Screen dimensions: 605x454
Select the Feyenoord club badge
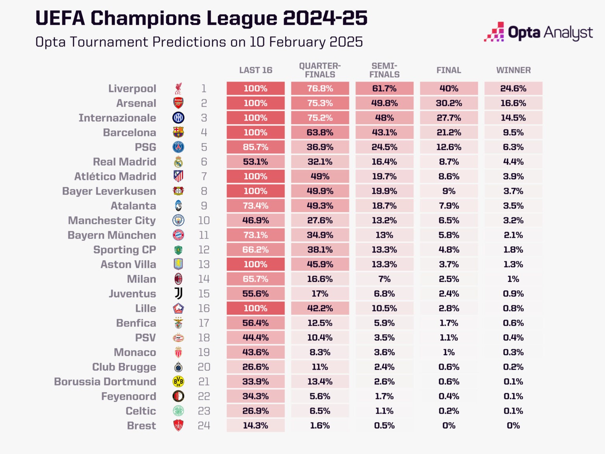pyautogui.click(x=178, y=396)
